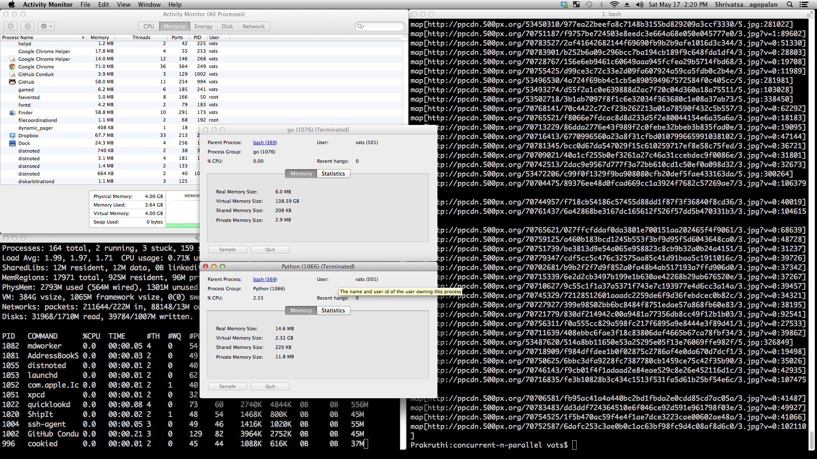Click the Quit Process toolbar icon

pyautogui.click(x=11, y=26)
